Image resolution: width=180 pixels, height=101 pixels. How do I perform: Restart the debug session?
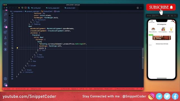22,8
